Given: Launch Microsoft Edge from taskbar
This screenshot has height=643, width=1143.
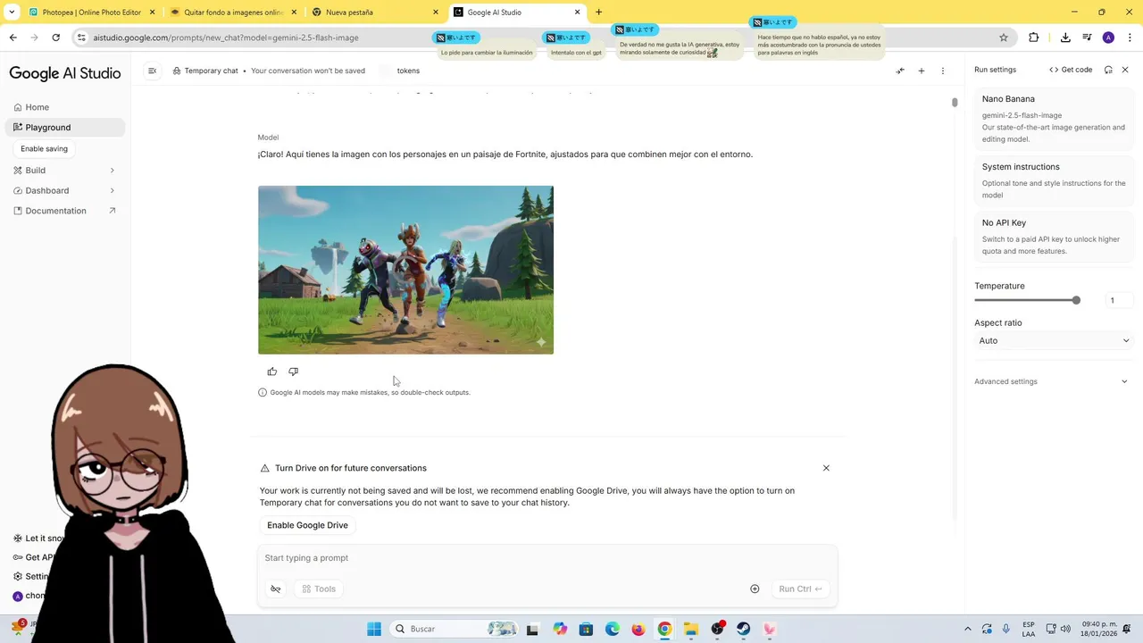Looking at the screenshot, I should (x=612, y=629).
